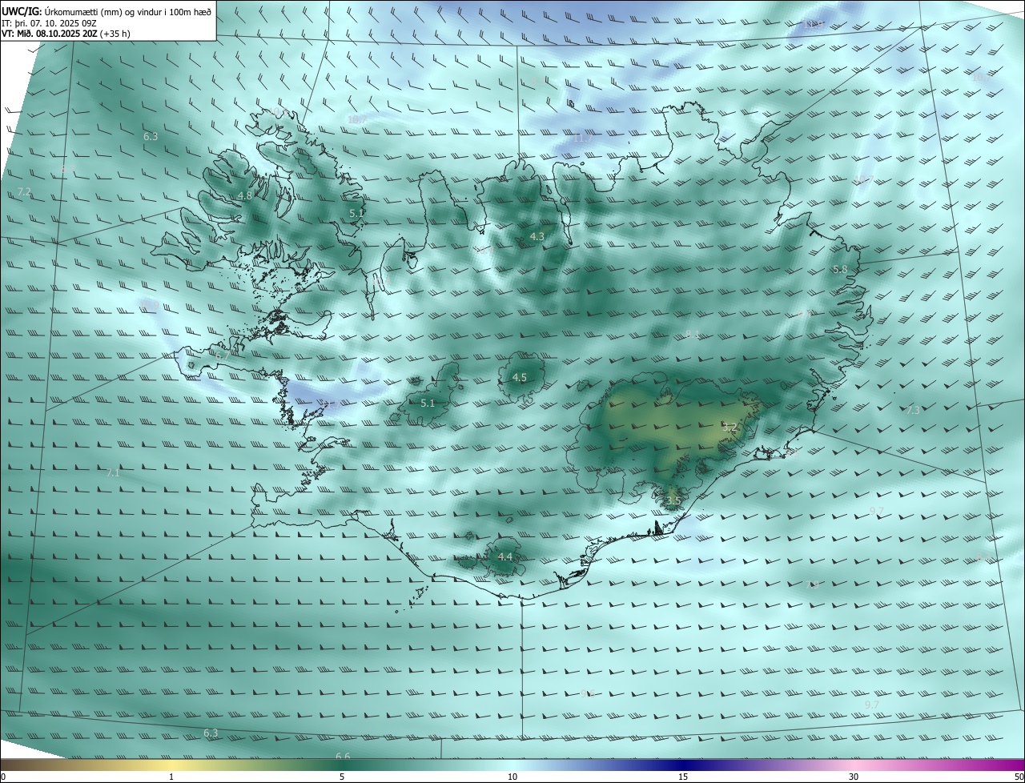
Task: Click the 4.8 value on the Westfjords
Action: [x=245, y=195]
